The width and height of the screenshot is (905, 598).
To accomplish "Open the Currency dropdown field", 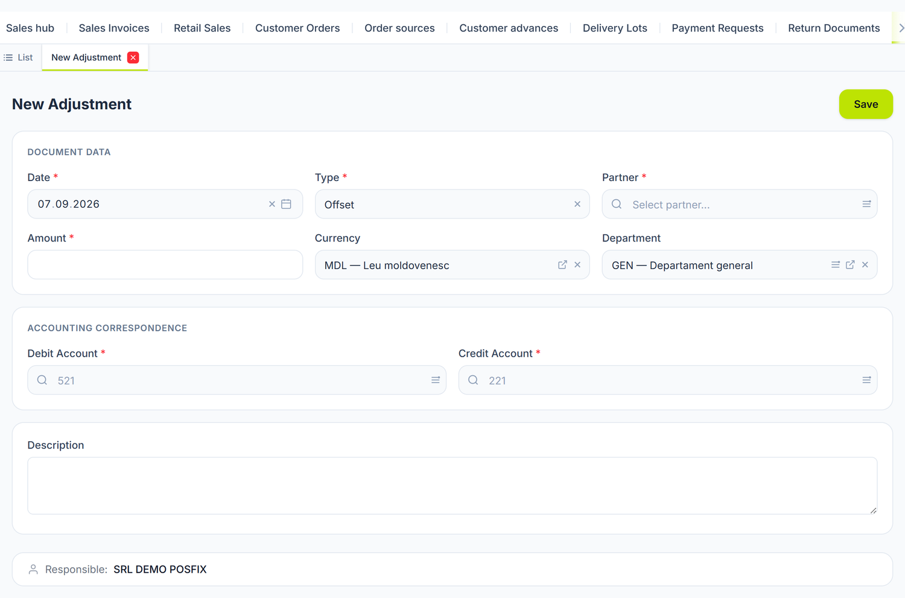I will click(452, 264).
